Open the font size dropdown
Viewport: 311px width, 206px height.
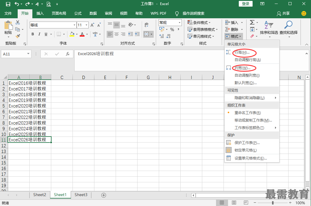pos(87,25)
